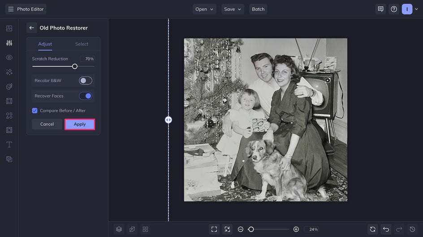Undo the last action
This screenshot has width=423, height=237.
pos(386,229)
